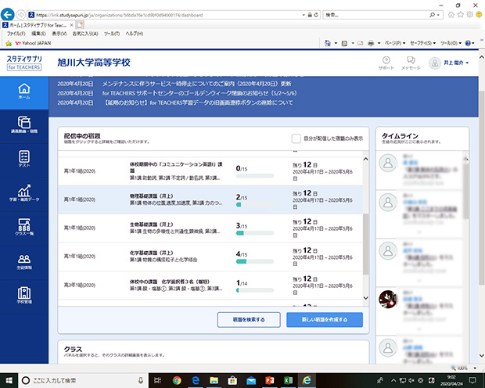Open the ツール(T) menu
485x388 pixels.
tap(112, 34)
